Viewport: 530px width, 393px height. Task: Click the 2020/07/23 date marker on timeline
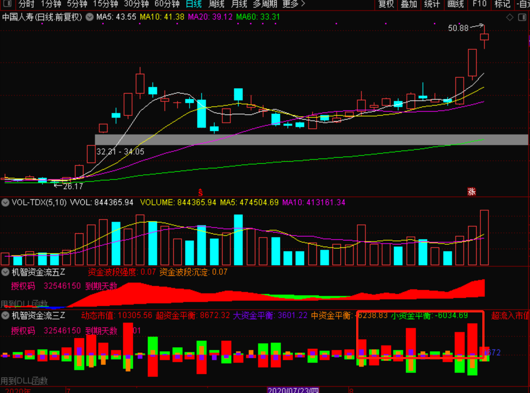293,390
